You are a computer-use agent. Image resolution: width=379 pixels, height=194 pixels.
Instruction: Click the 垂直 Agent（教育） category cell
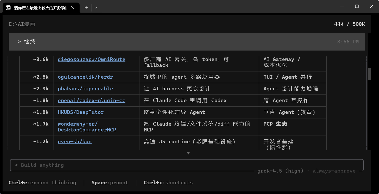coord(290,112)
